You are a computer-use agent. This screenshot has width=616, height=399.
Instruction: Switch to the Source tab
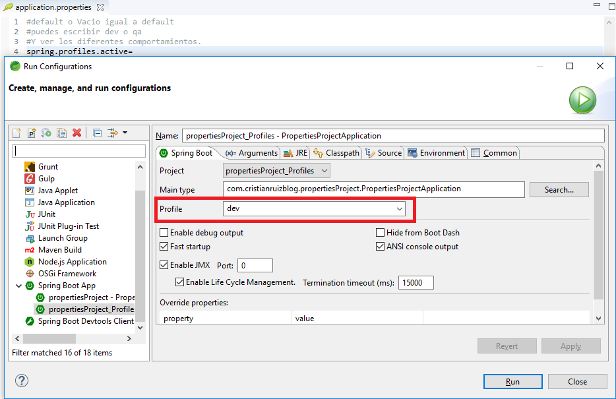point(383,153)
